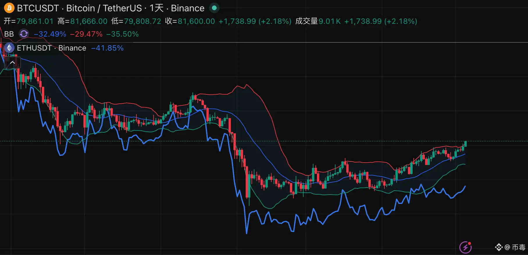The height and width of the screenshot is (255, 528).
Task: Click the purple BB indicator sync icon
Action: click(24, 34)
